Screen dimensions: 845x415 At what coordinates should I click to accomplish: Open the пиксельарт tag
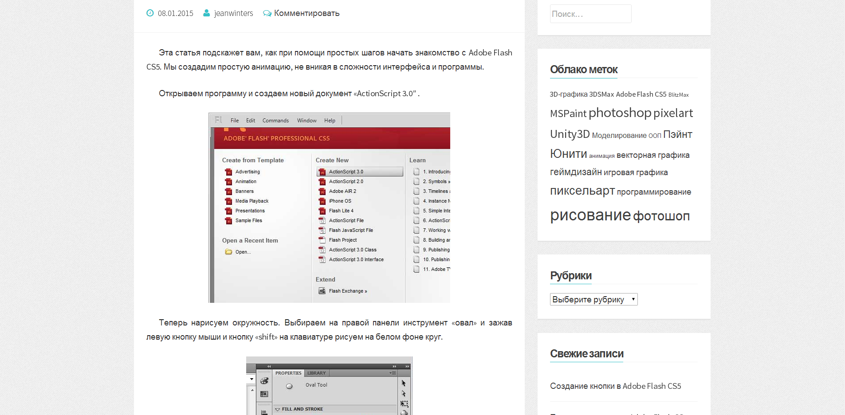click(582, 191)
